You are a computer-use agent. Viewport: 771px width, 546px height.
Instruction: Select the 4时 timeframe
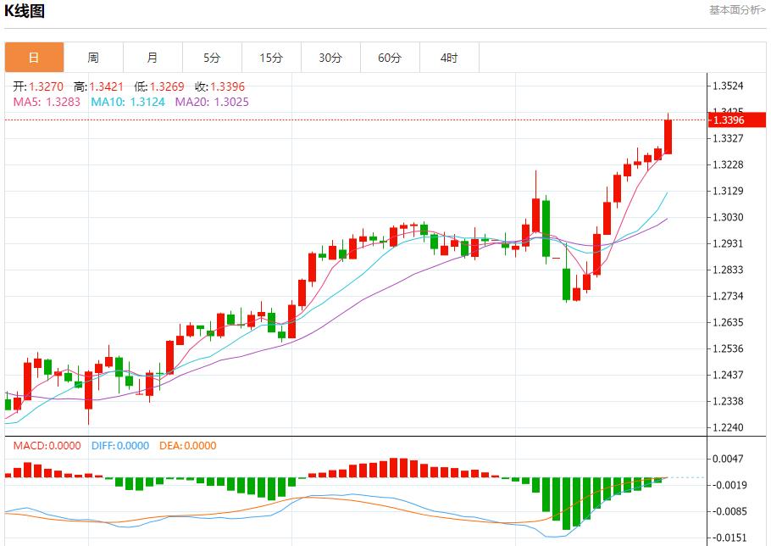coord(449,58)
